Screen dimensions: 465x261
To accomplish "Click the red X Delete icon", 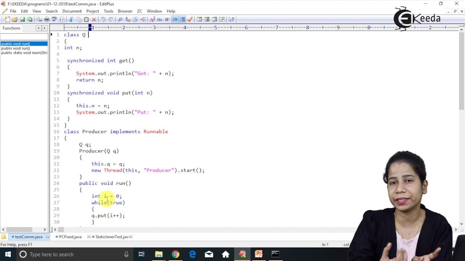I will point(94,19).
